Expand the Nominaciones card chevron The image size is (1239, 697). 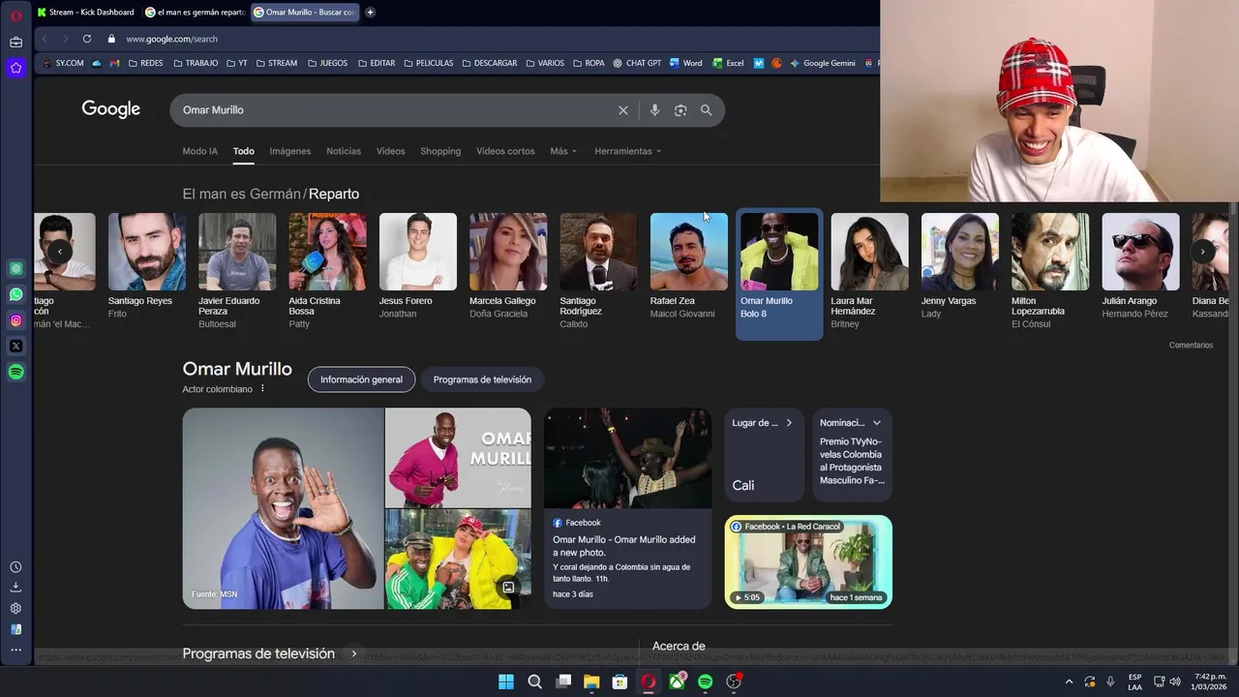click(x=877, y=423)
